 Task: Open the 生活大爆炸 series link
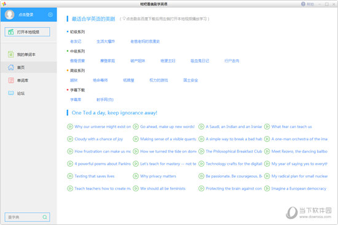coord(106,41)
